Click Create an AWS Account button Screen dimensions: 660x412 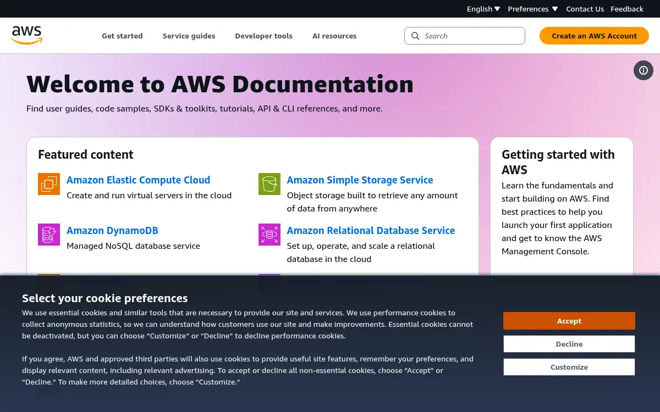(x=594, y=36)
